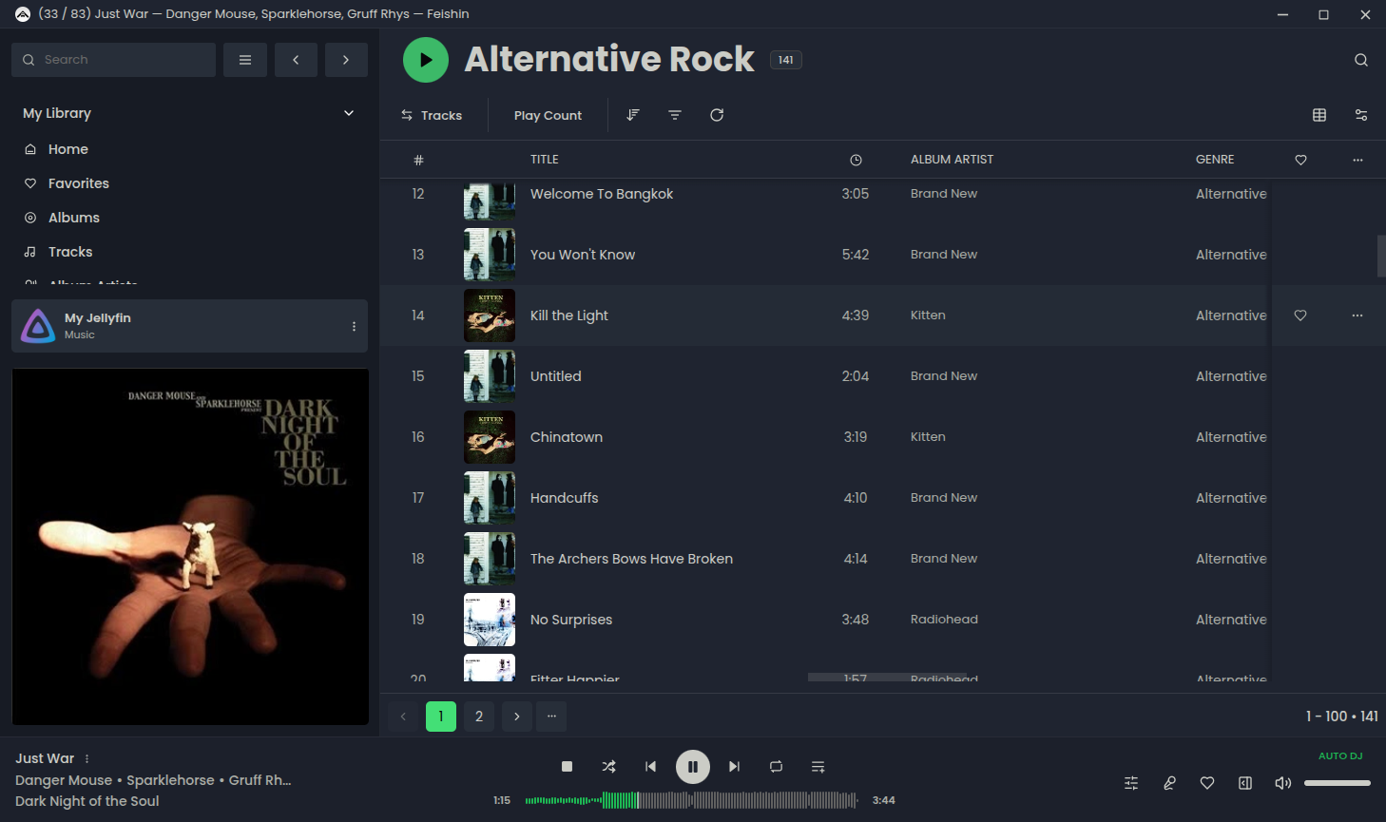Click favorite heart column header
This screenshot has height=822, width=1386.
pyautogui.click(x=1300, y=160)
